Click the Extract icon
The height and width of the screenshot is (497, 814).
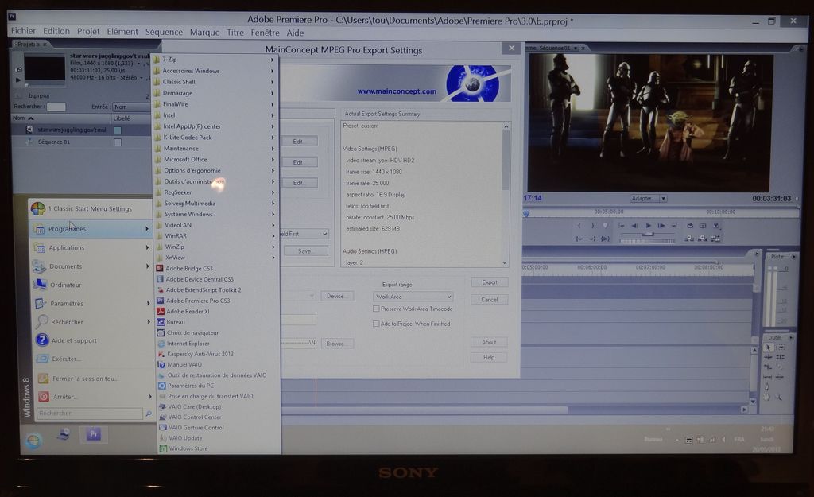pyautogui.click(x=703, y=239)
